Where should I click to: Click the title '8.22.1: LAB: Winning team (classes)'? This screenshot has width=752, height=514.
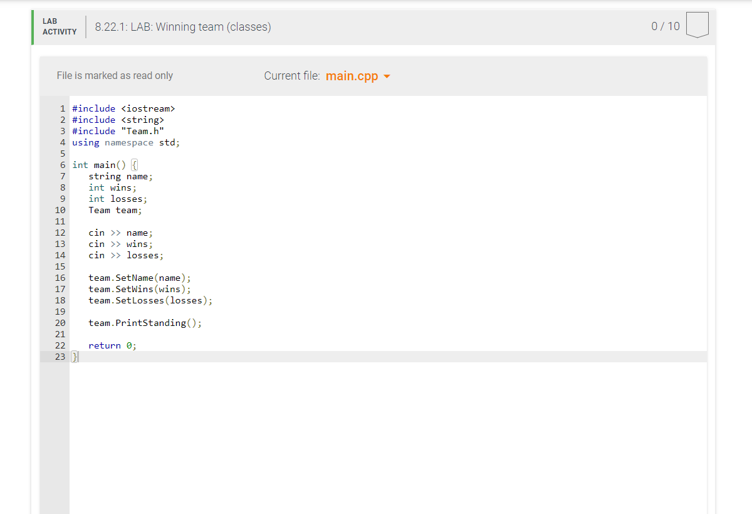(183, 27)
